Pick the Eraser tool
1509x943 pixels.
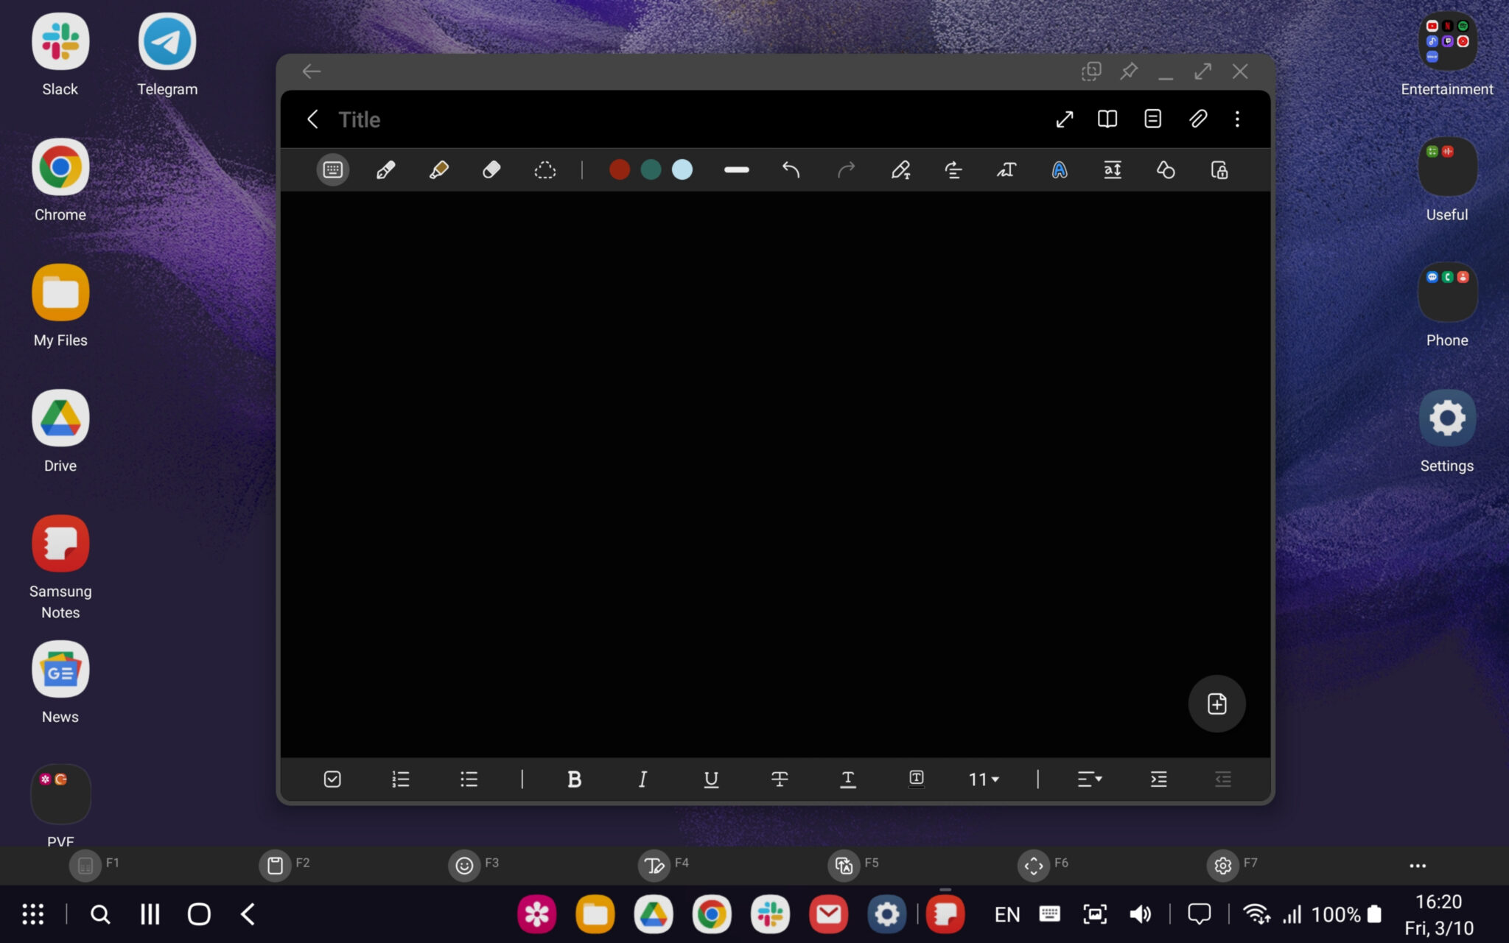tap(491, 169)
